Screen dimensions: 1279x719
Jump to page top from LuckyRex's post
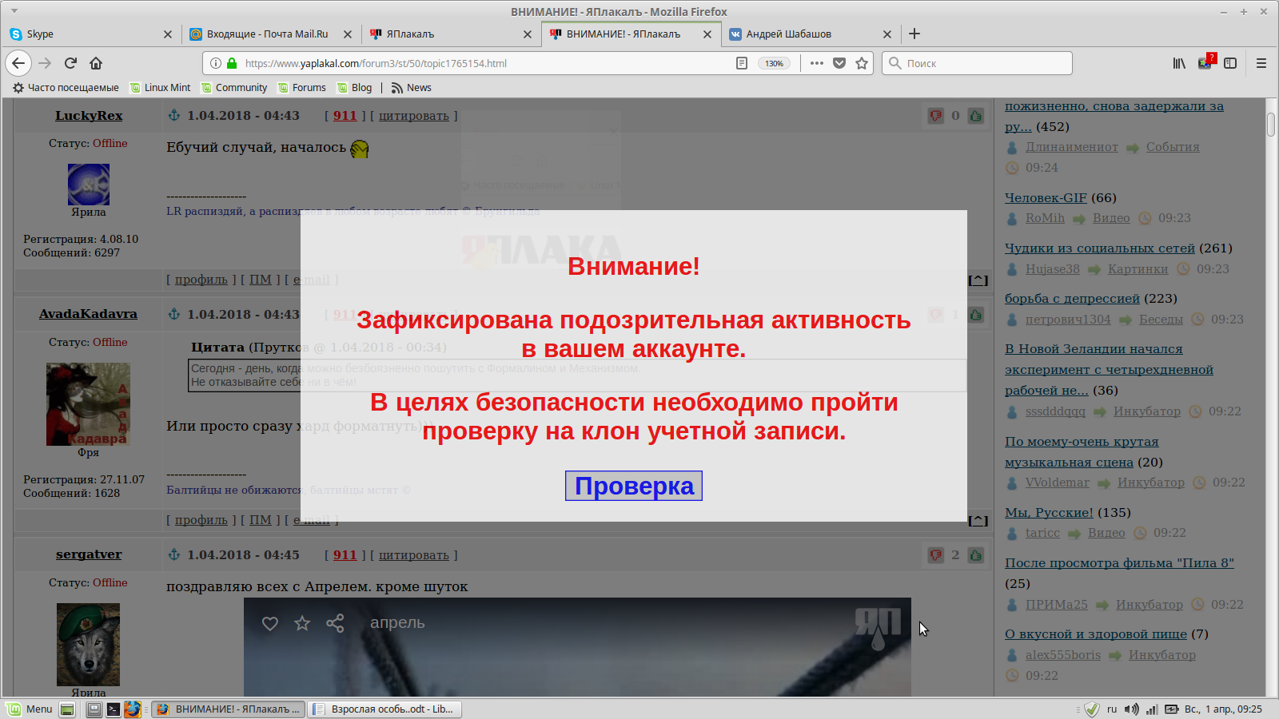[x=978, y=280]
